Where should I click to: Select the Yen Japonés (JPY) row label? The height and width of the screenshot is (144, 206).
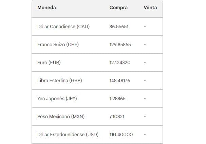[57, 98]
